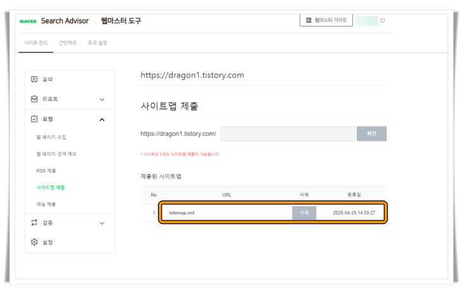The width and height of the screenshot is (463, 294).
Task: Open the 요약 menu item
Action: point(47,79)
